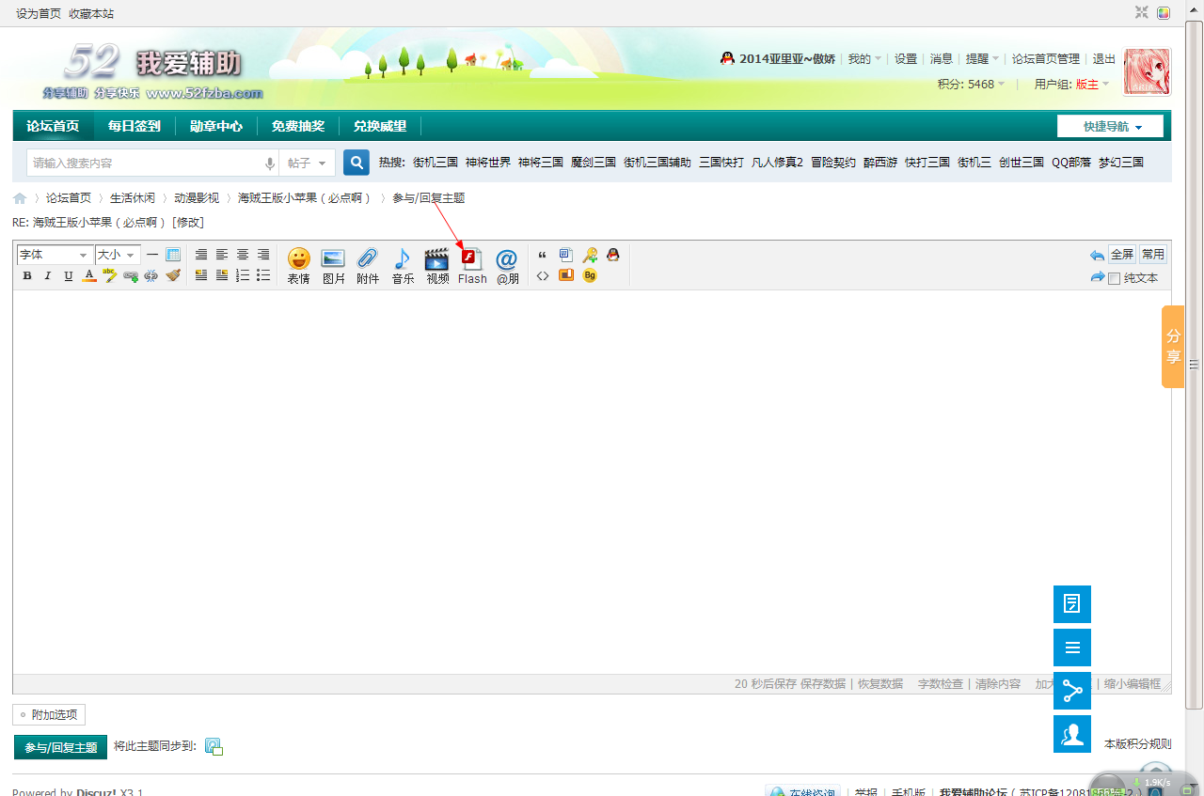
Task: Remove link with the unlink icon
Action: pyautogui.click(x=151, y=275)
